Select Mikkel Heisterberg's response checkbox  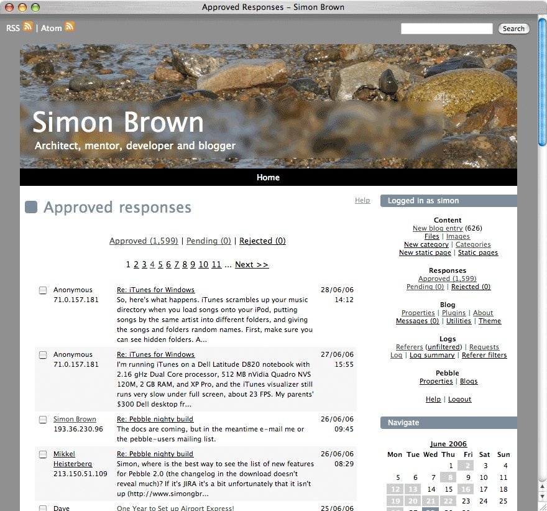(42, 454)
